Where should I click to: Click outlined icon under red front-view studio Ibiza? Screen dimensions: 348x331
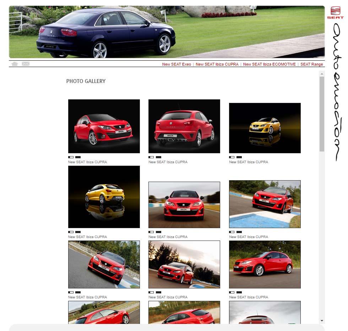(71, 157)
